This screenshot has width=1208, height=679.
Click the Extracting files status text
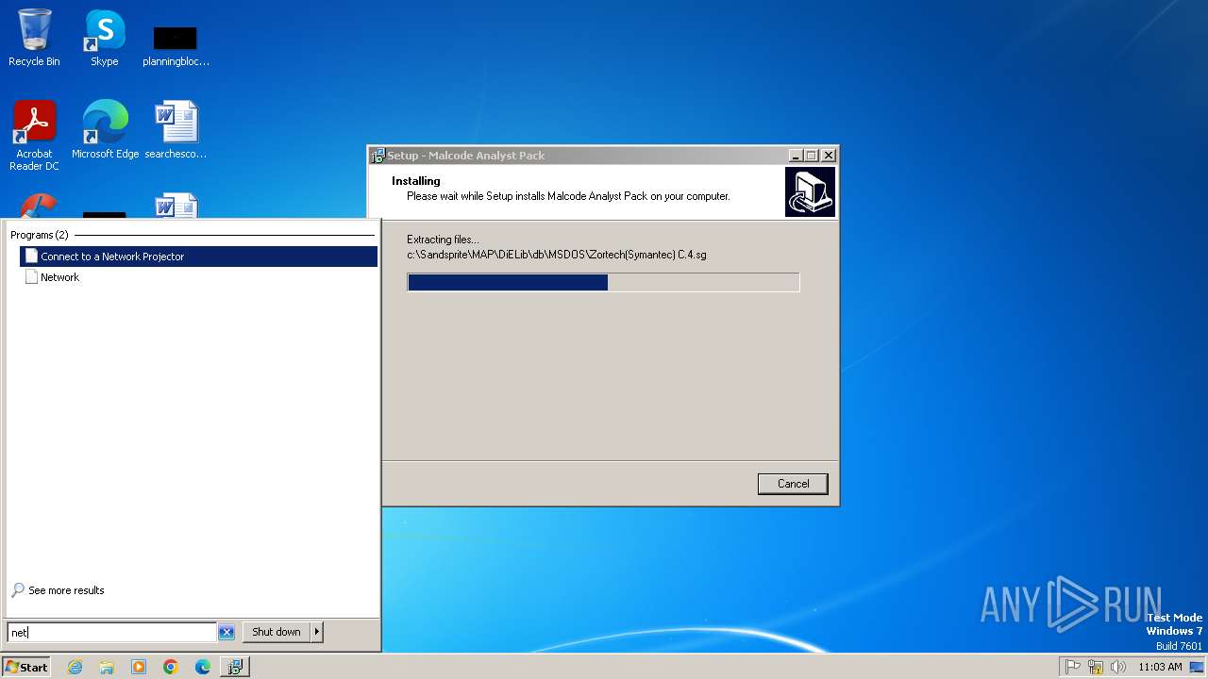443,240
